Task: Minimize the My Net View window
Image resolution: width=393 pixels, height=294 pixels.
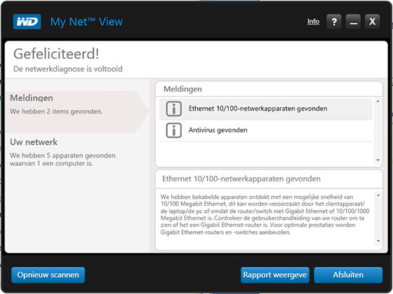Action: (353, 22)
